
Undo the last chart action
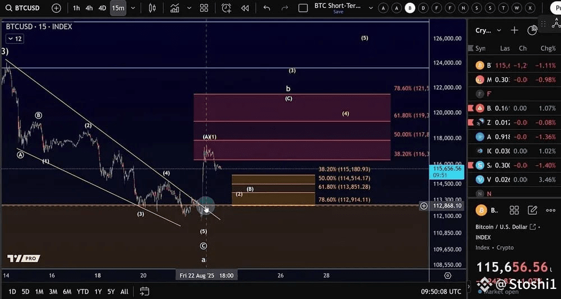pos(266,8)
